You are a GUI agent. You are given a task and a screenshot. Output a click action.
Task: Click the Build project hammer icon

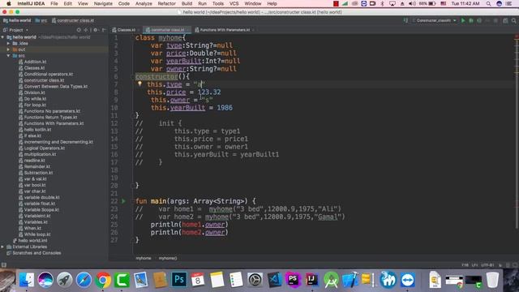point(405,20)
